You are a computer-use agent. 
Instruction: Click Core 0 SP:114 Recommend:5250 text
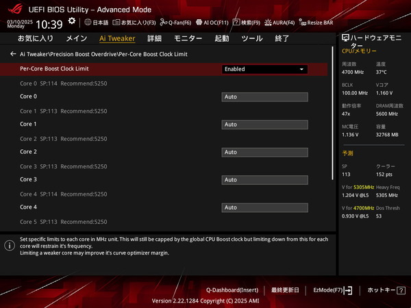[64, 84]
